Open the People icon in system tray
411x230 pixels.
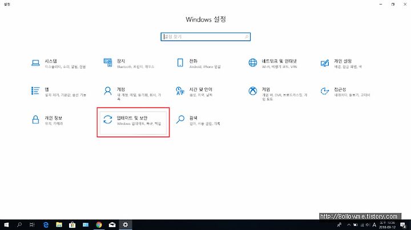tap(339, 225)
